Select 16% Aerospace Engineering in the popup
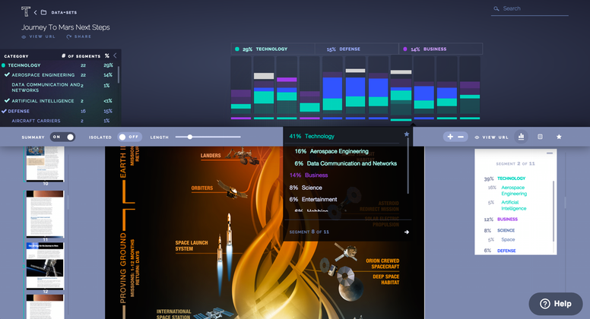 (331, 151)
